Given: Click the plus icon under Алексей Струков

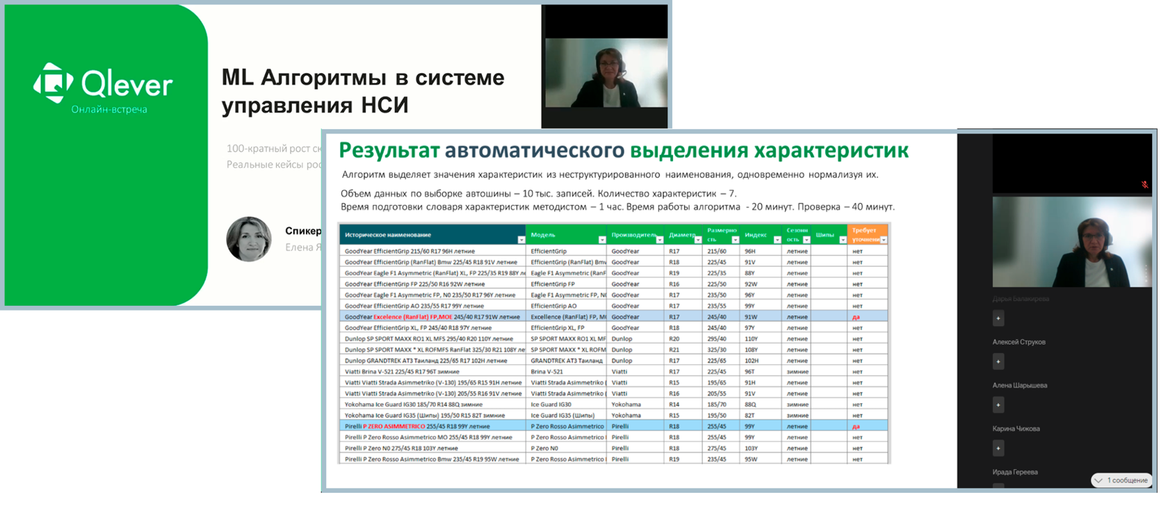Looking at the screenshot, I should (998, 361).
